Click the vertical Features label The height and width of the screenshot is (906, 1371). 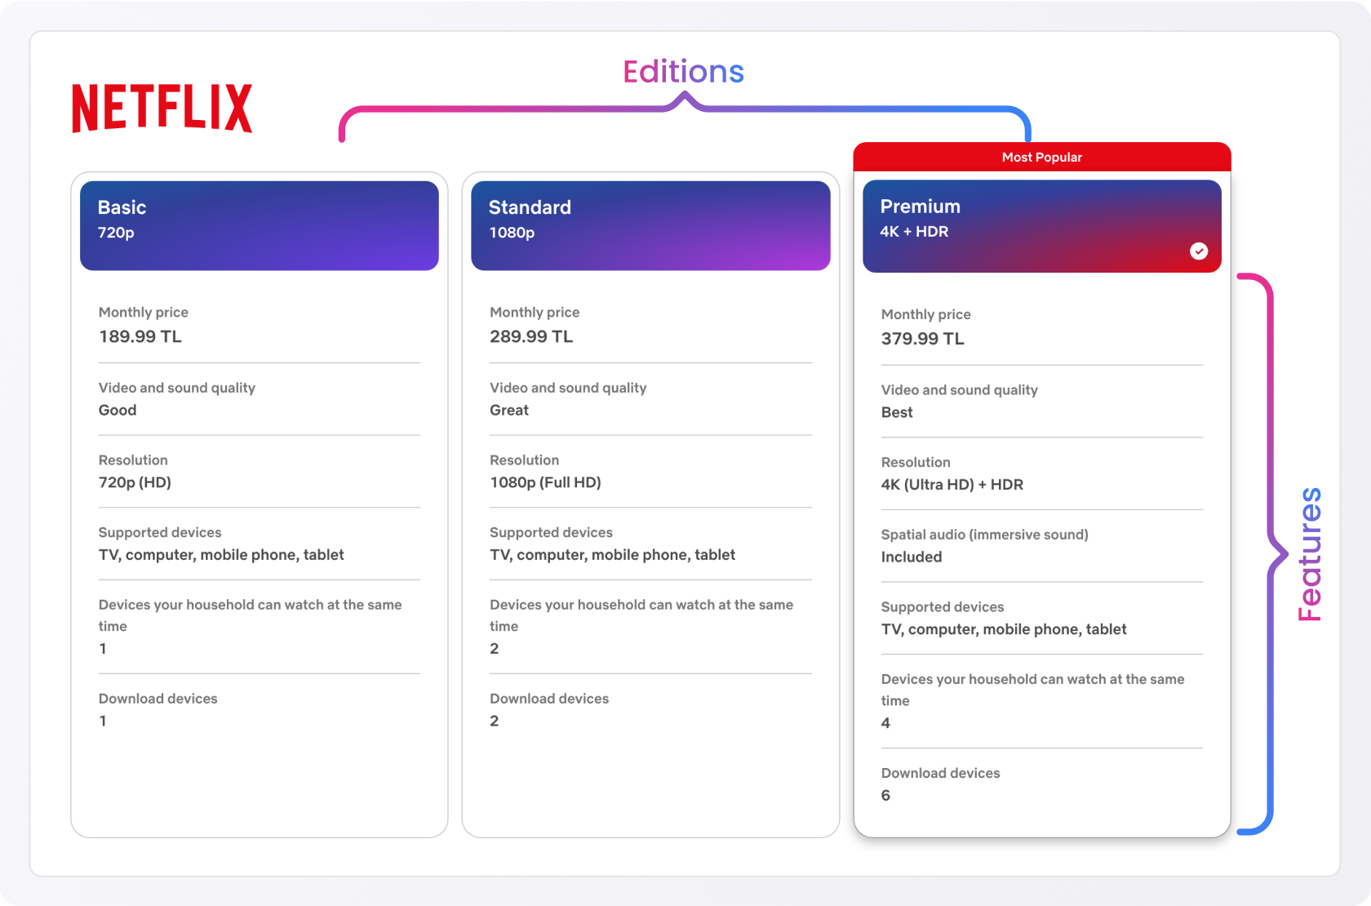click(x=1310, y=554)
